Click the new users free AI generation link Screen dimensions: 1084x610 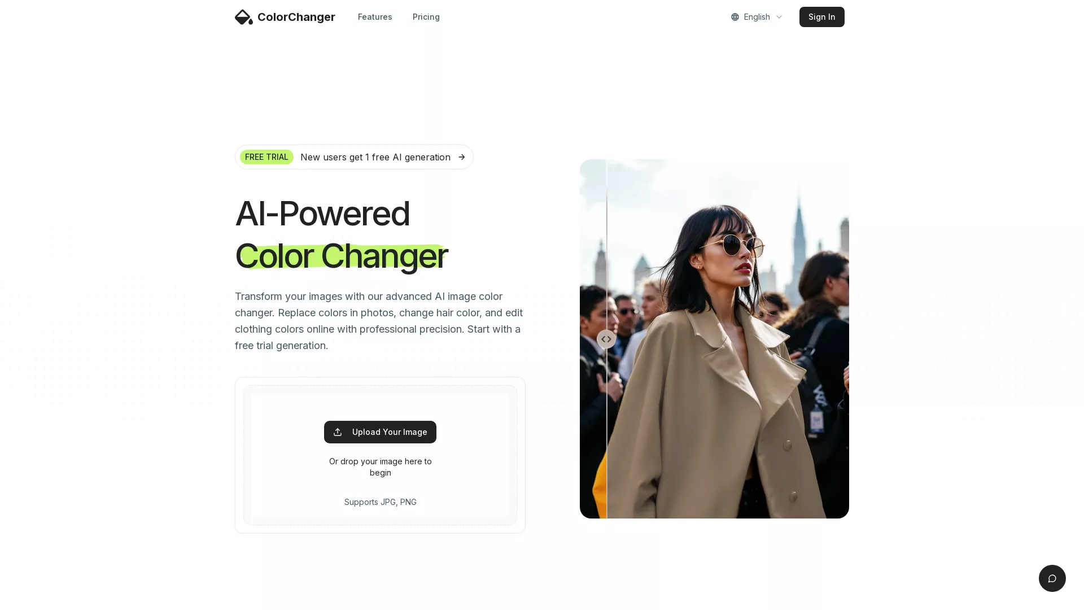(x=375, y=157)
